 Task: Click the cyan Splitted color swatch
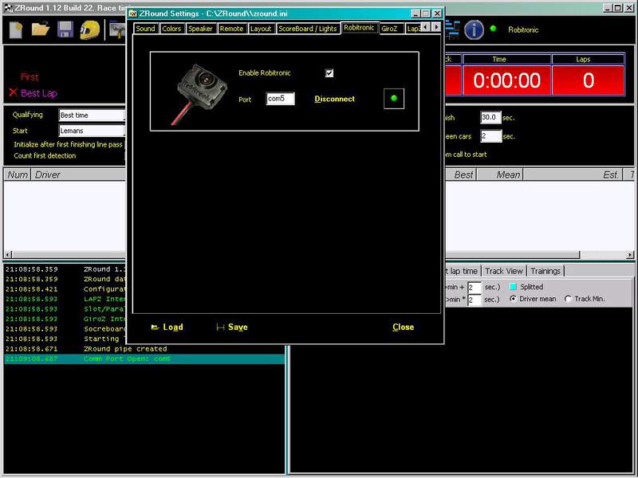tap(513, 287)
